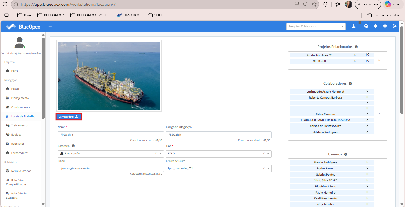Expand Projetos Relacionados dropdown arrow
This screenshot has height=207, width=405.
[384, 60]
